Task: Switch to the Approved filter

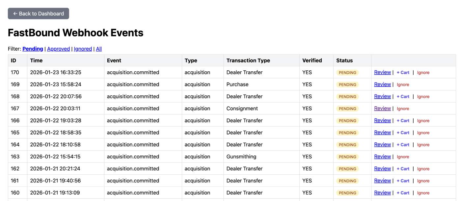Action: click(59, 49)
